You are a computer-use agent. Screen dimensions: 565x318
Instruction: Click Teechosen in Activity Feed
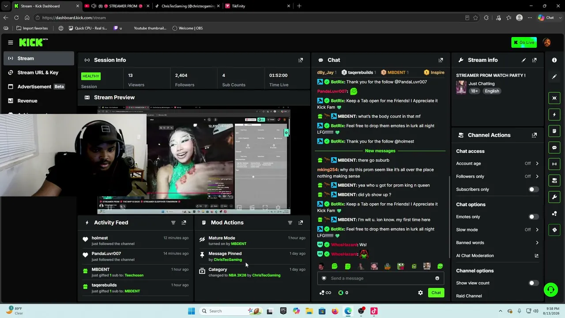pos(134,276)
